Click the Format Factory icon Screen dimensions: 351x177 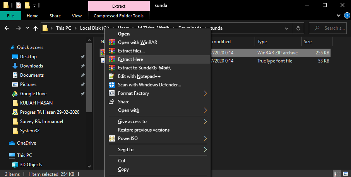pyautogui.click(x=112, y=93)
